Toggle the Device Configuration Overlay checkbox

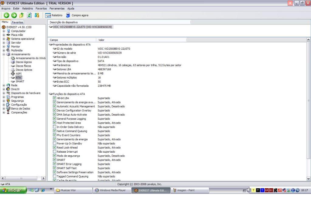(x=55, y=110)
